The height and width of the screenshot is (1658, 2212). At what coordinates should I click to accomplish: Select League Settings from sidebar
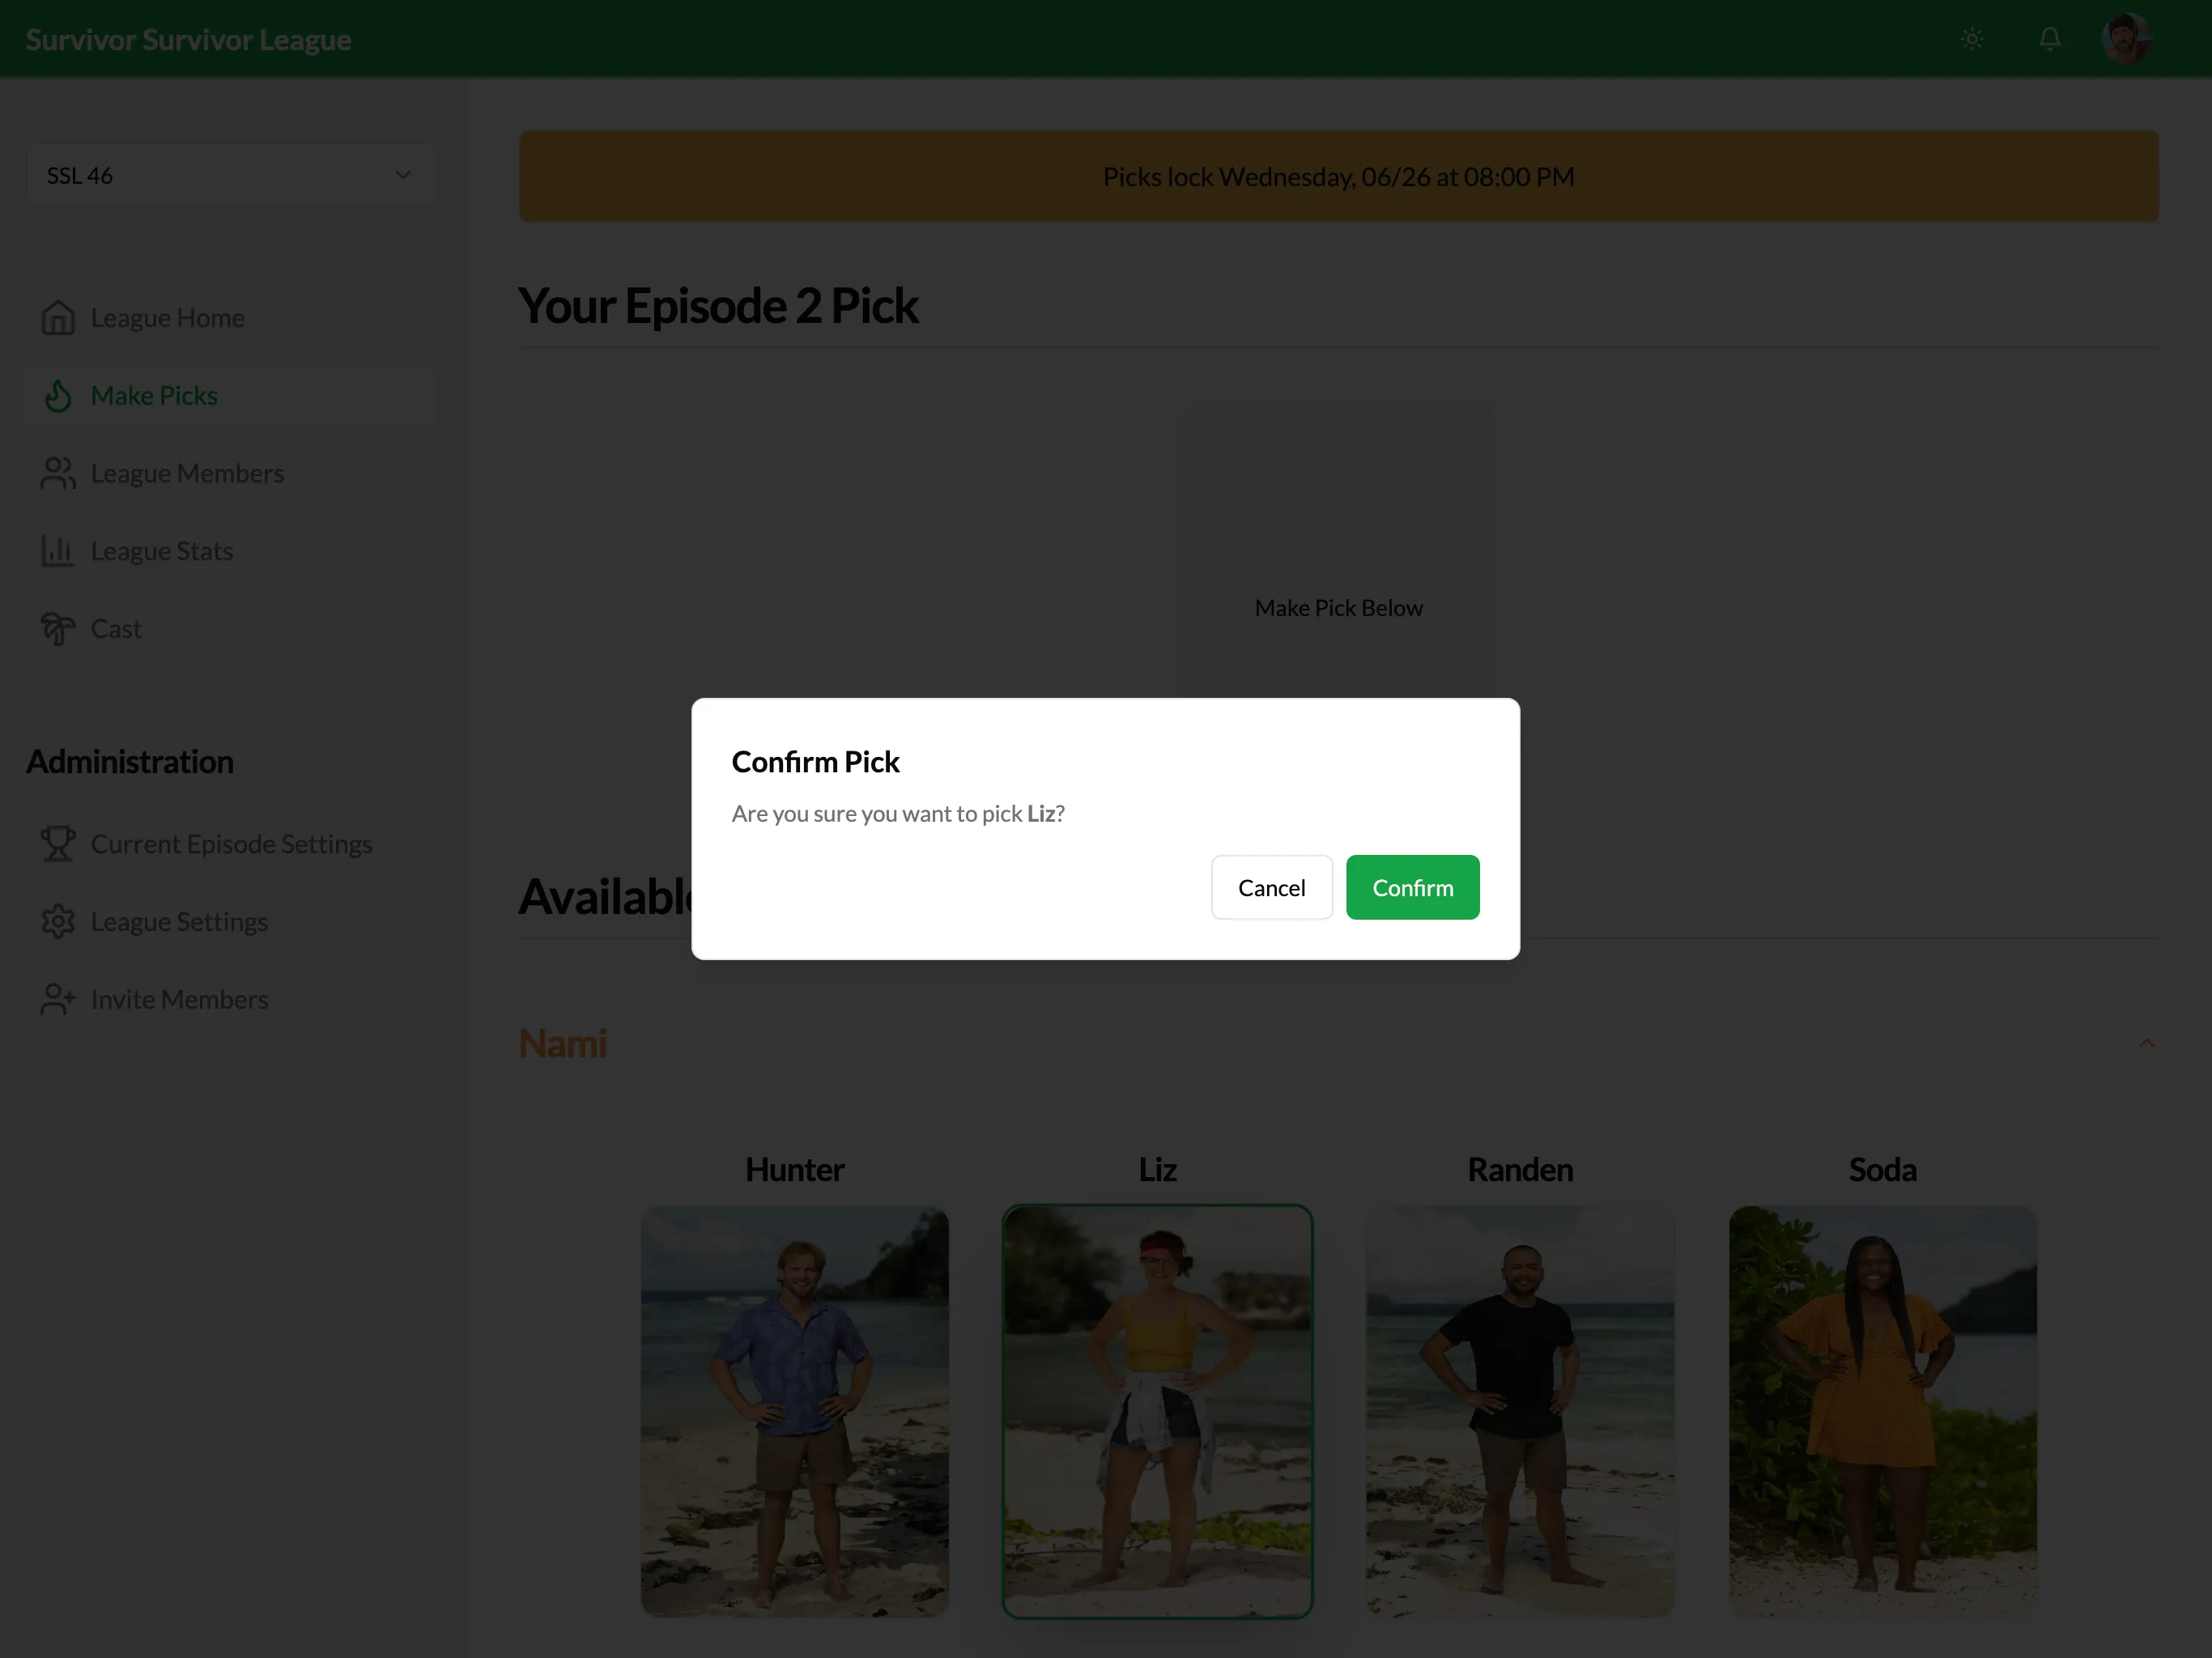pos(180,921)
